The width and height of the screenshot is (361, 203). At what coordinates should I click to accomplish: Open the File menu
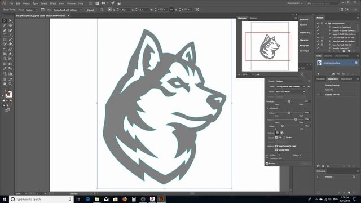click(x=11, y=3)
